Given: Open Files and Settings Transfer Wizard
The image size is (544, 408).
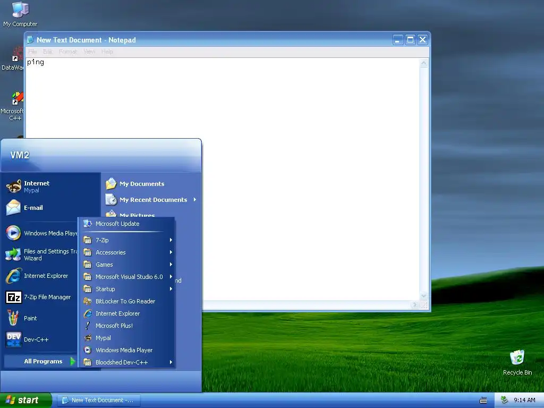Looking at the screenshot, I should [41, 254].
